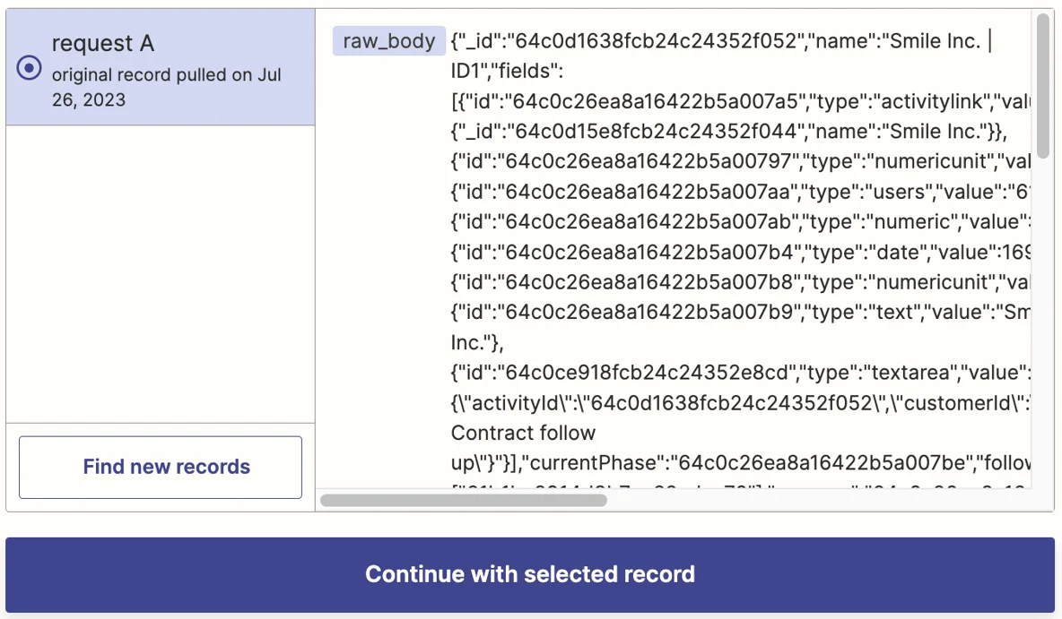Click the Contract follow text line

tap(523, 433)
